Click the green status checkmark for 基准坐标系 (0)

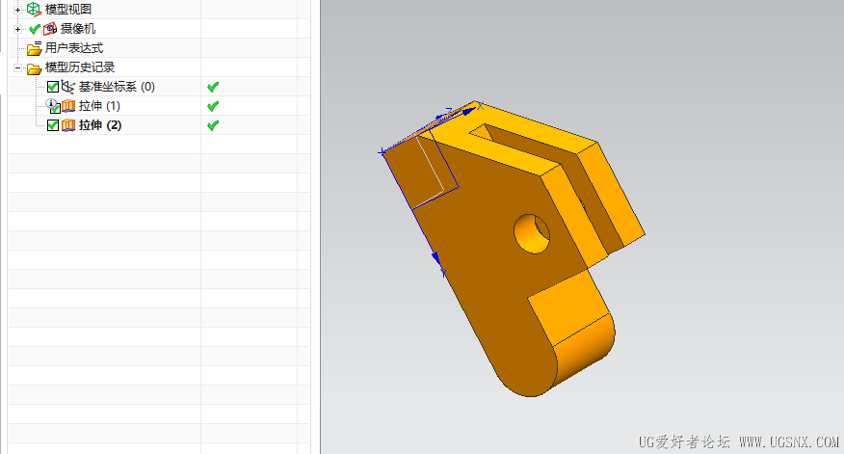pyautogui.click(x=213, y=87)
